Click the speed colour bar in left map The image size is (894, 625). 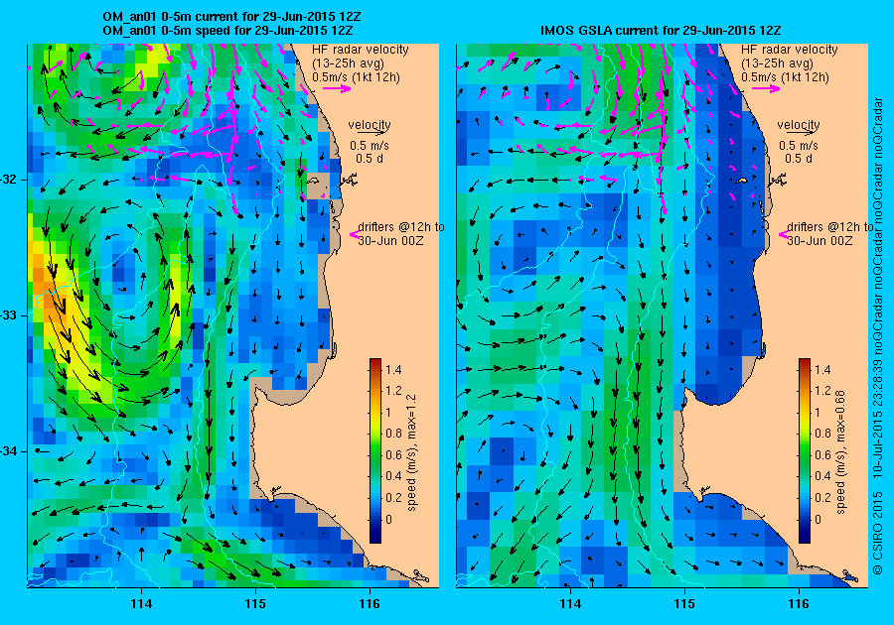tap(375, 450)
